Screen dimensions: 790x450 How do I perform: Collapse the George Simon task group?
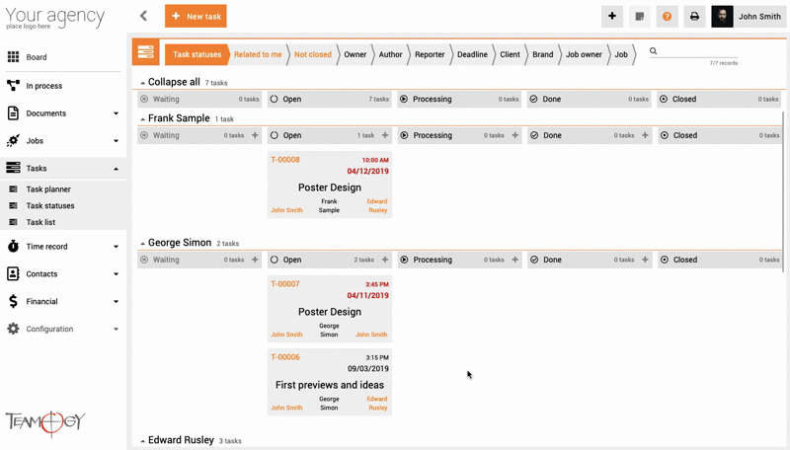(x=142, y=244)
